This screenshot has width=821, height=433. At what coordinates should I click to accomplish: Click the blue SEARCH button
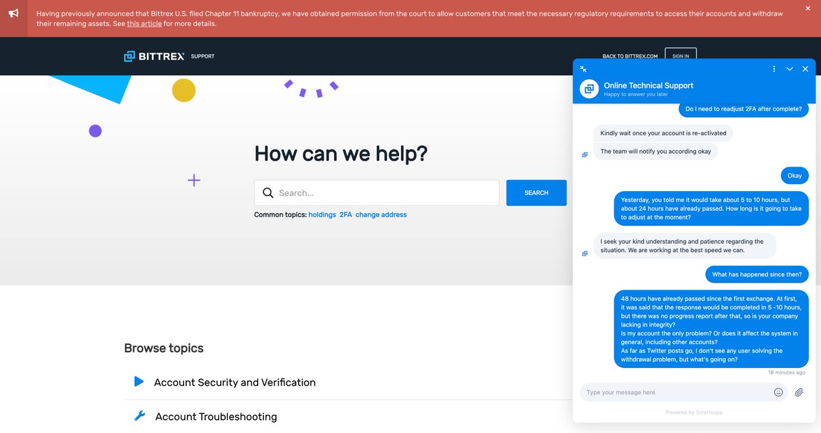tap(536, 193)
